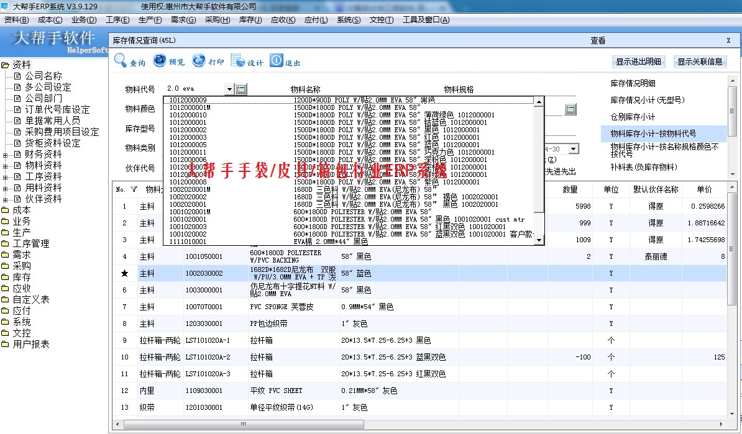This screenshot has height=434, width=742.
Task: Open the 资料(B) menu
Action: click(x=16, y=19)
